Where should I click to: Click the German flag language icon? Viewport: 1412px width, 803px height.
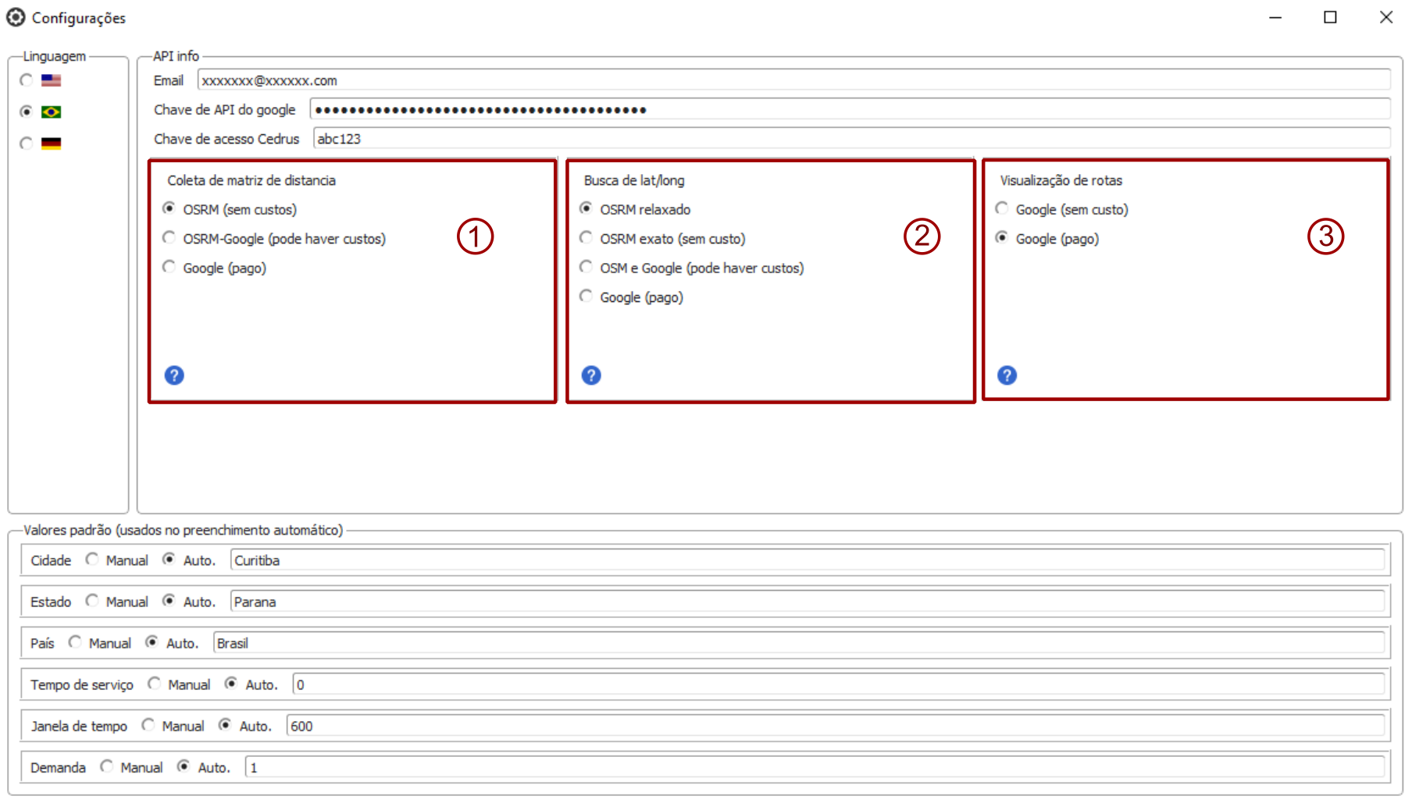52,144
